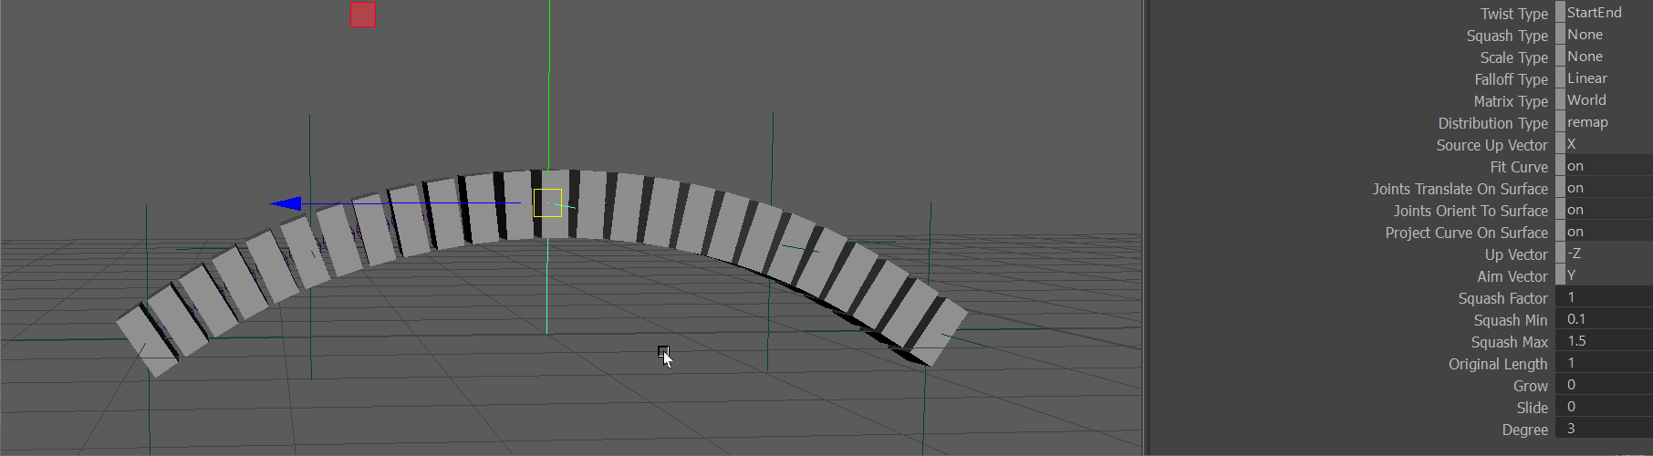Click the blue translate arrow manipulator handle

286,203
